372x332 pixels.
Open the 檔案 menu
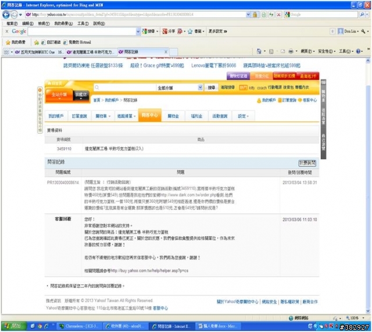12,23
